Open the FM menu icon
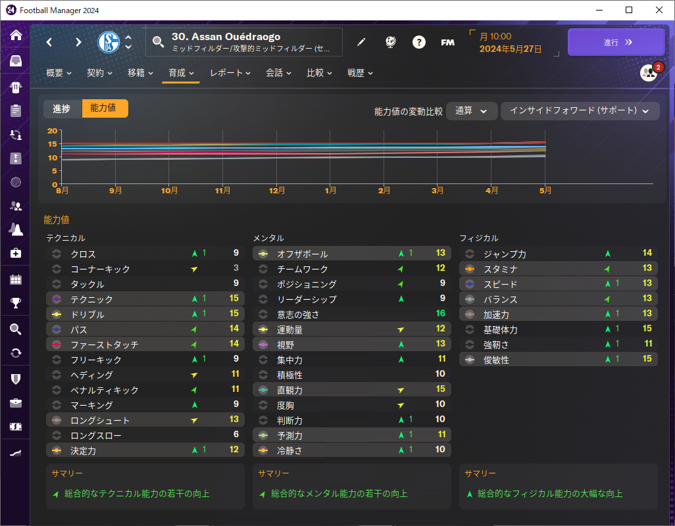 [448, 42]
